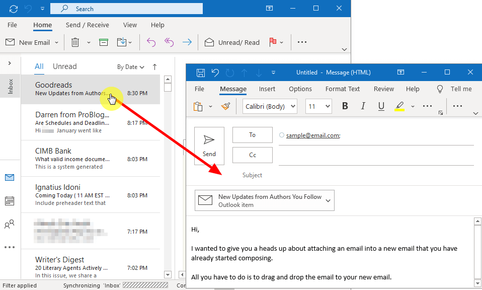Click the Forward arrow icon
Viewport: 482px width, 290px height.
[187, 42]
